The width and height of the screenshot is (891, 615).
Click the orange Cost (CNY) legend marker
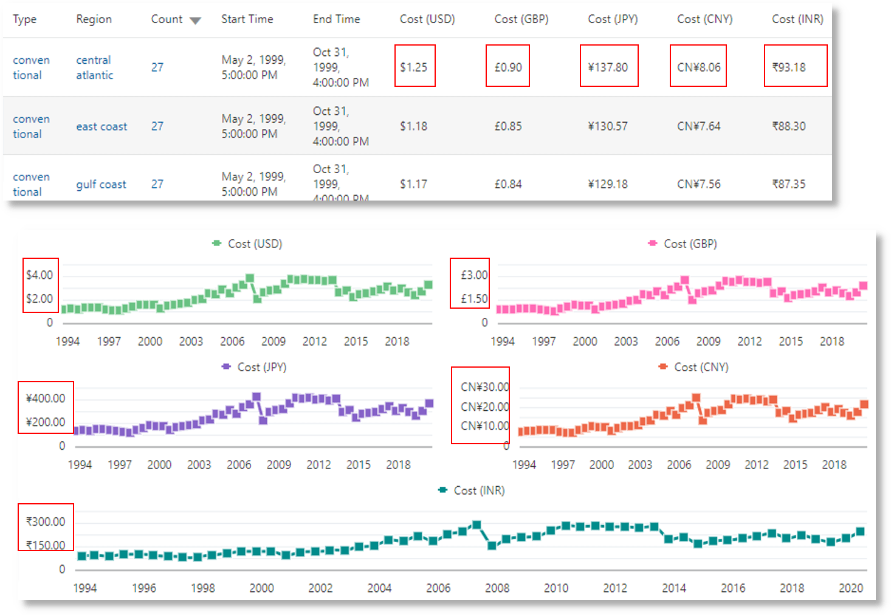coord(661,367)
